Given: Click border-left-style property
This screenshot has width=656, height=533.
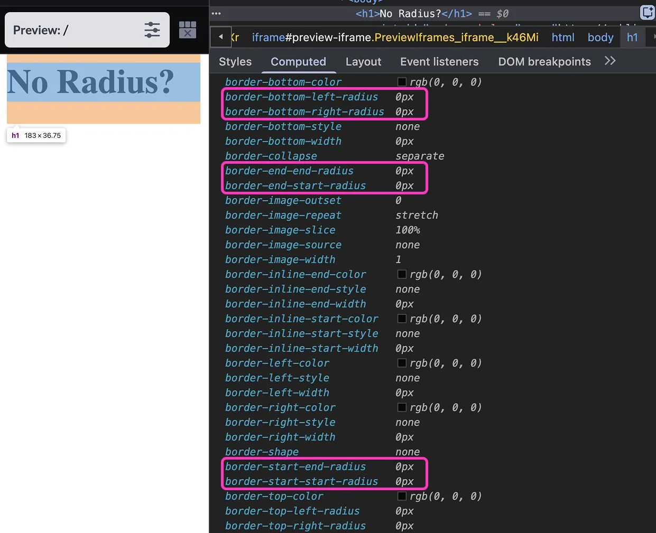Looking at the screenshot, I should pyautogui.click(x=277, y=378).
